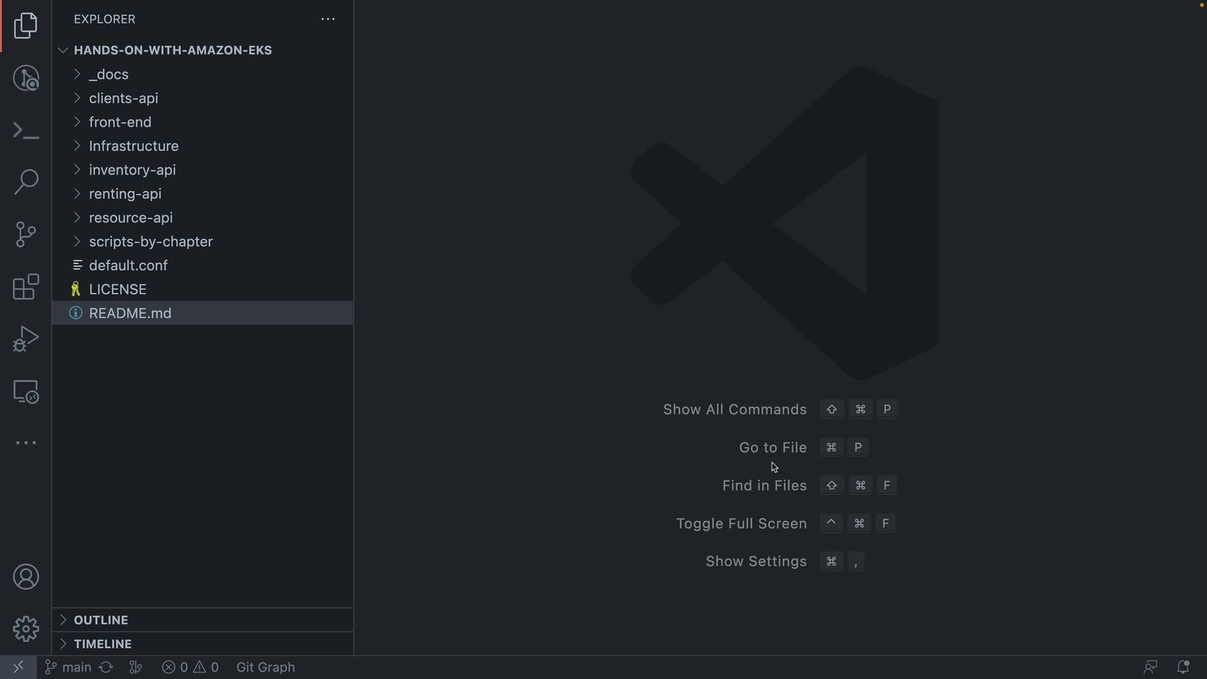Click the Accounts icon
This screenshot has width=1207, height=679.
point(26,577)
